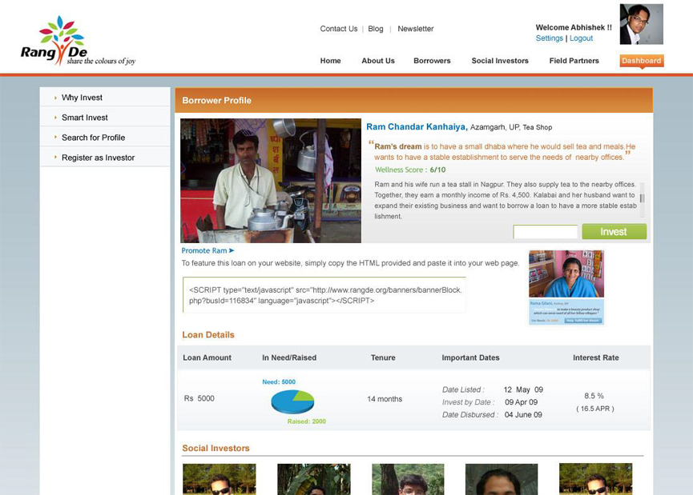693x495 pixels.
Task: Click the investment amount input field
Action: tap(546, 232)
